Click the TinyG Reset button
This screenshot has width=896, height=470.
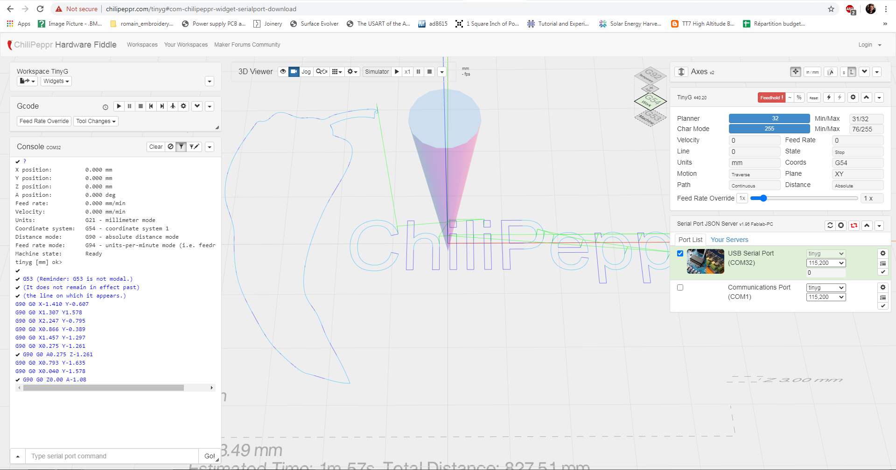click(x=814, y=97)
